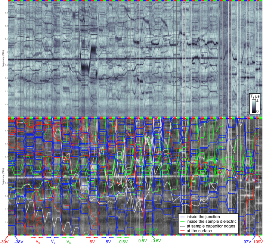Click the 5.9 tick on top plot axis

(x=6, y=65)
